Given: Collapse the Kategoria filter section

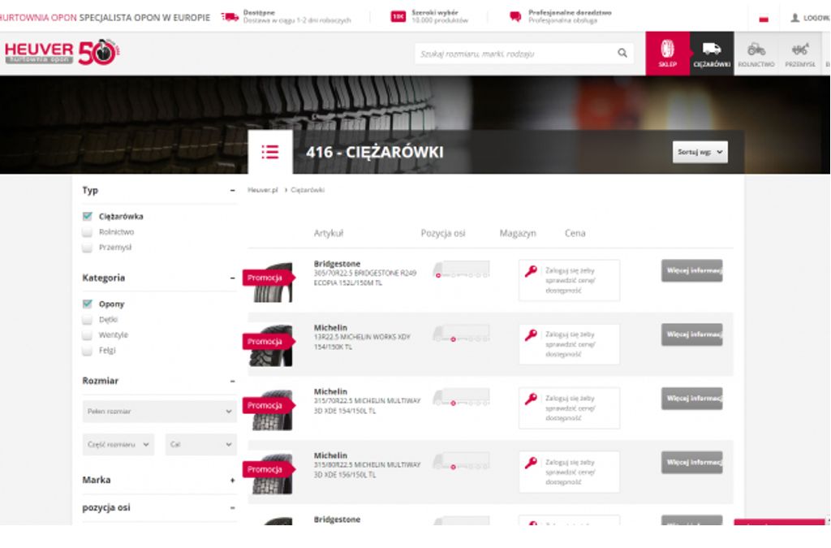Looking at the screenshot, I should point(233,278).
